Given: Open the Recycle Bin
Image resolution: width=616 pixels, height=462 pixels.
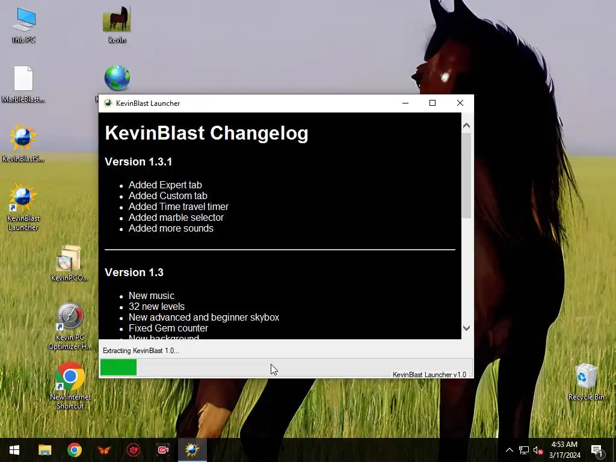Looking at the screenshot, I should coord(586,382).
